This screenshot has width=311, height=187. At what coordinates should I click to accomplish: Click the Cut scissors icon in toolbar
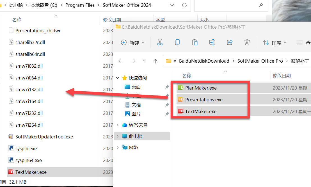tap(160, 42)
